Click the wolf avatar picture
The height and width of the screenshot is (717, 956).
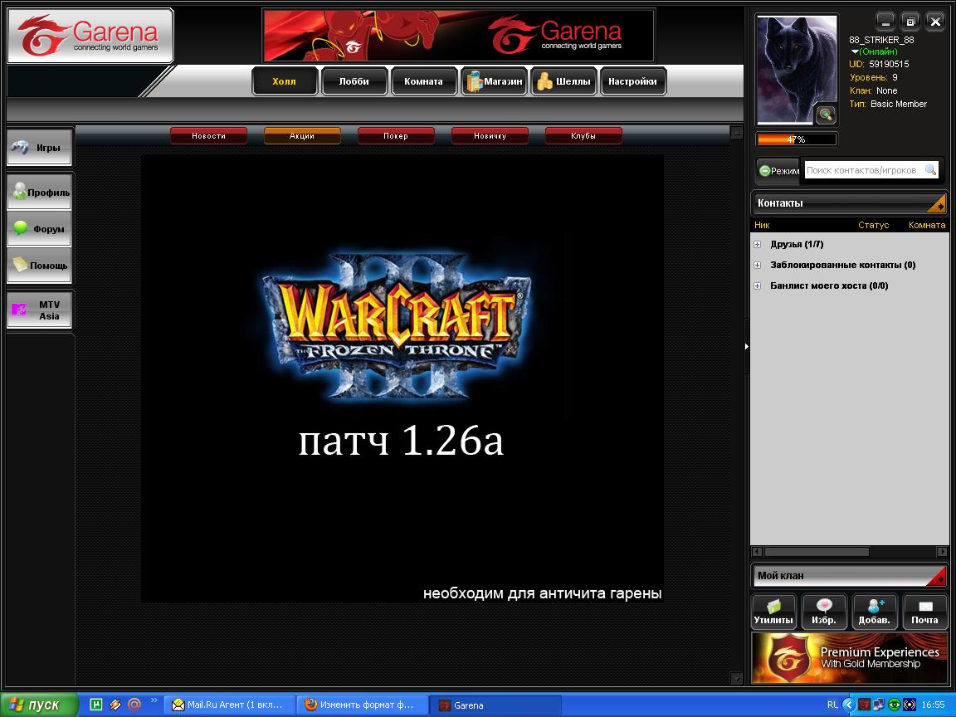(x=797, y=70)
